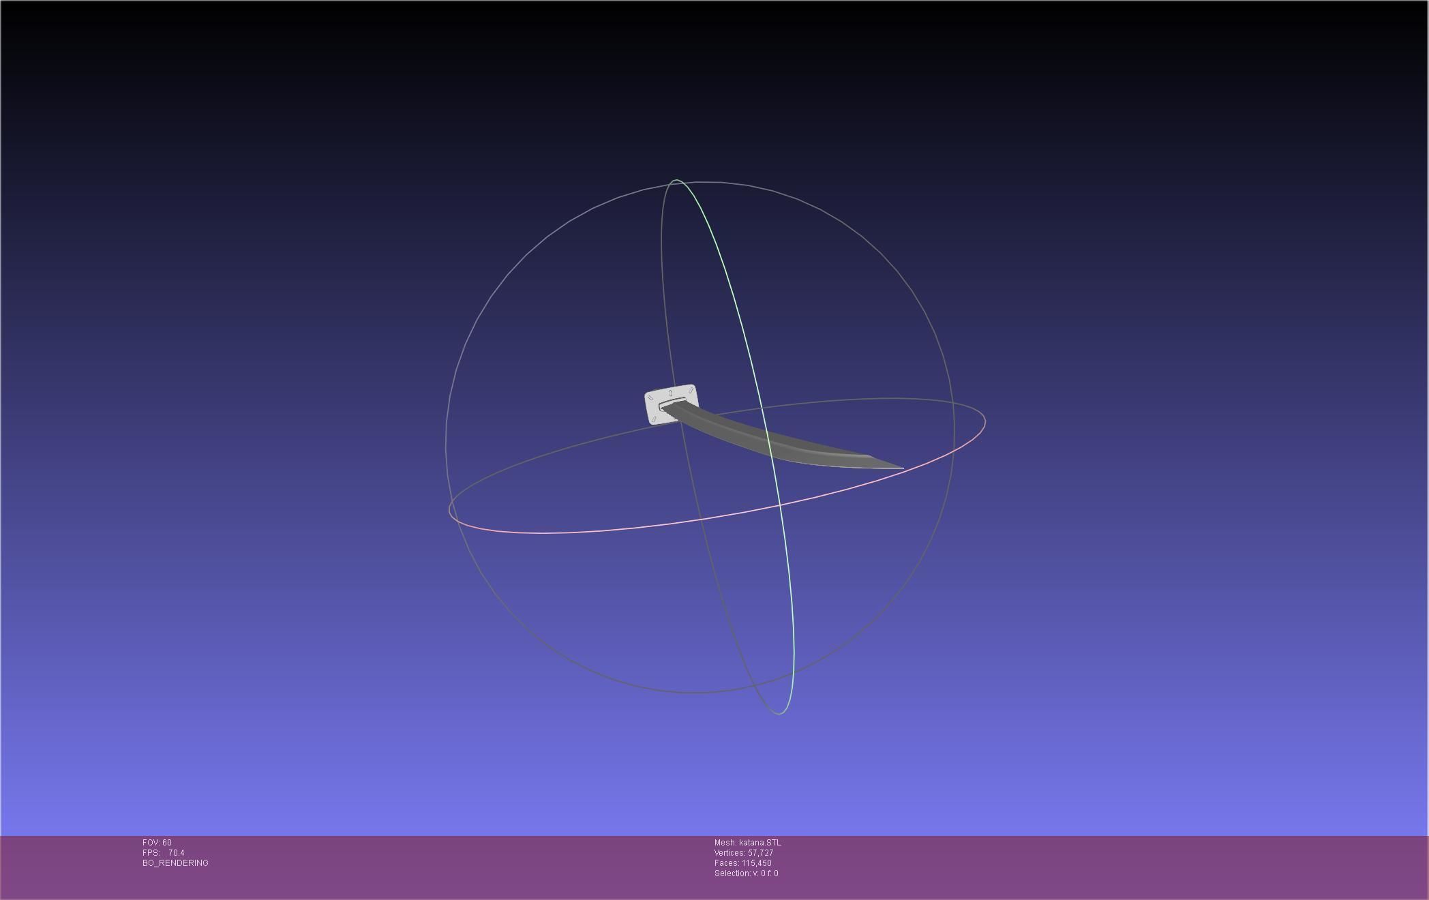Screen dimensions: 1429x900
Task: Click the Vertices count line
Action: pos(743,853)
